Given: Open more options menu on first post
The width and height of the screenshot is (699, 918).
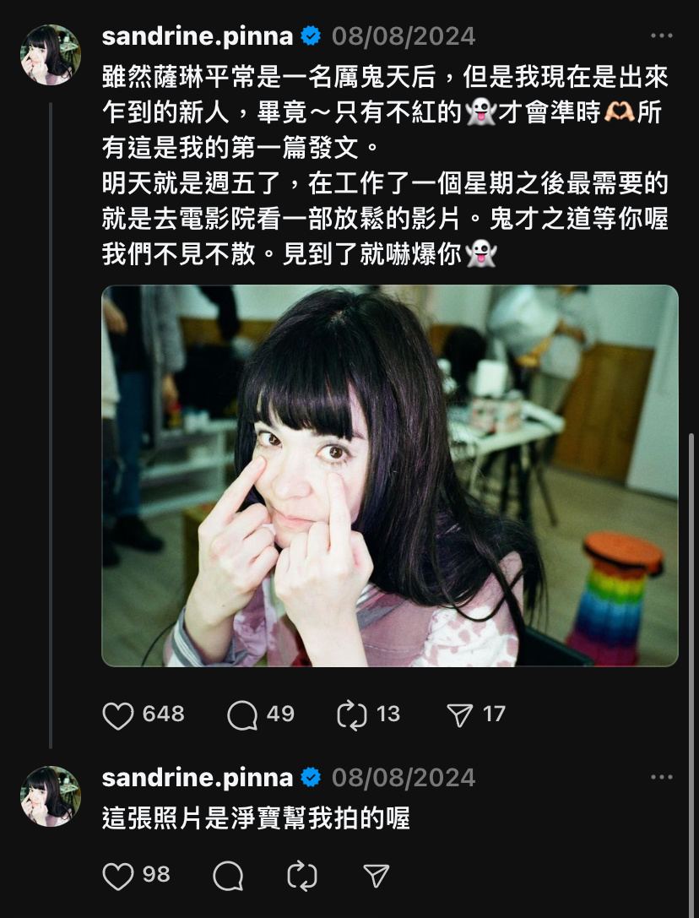Looking at the screenshot, I should click(662, 35).
